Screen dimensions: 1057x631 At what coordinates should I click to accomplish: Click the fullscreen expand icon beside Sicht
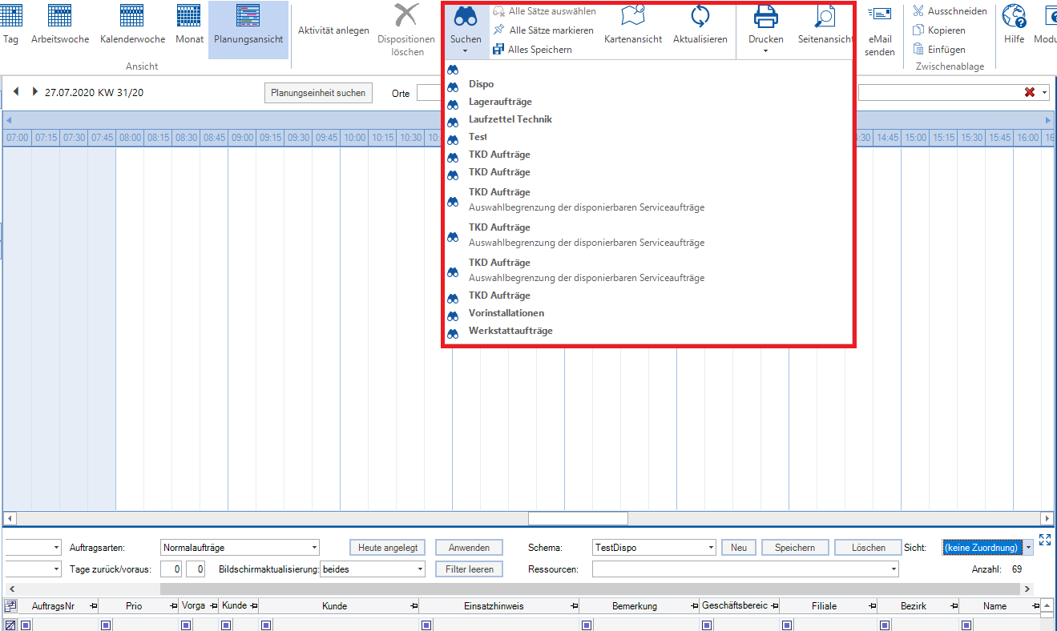(x=1044, y=540)
